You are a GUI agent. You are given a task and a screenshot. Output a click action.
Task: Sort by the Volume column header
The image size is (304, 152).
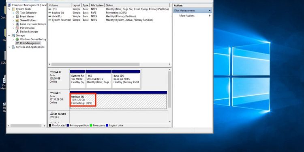[x=59, y=5]
